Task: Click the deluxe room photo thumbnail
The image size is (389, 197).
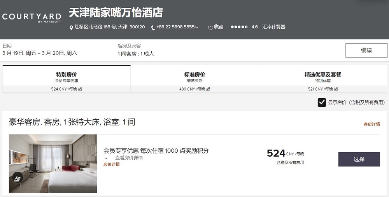Action: point(53,164)
